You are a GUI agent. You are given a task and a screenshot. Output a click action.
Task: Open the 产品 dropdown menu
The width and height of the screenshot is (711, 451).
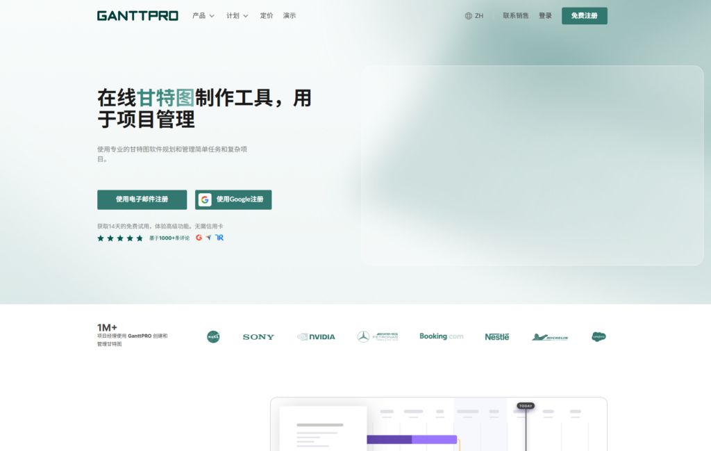(x=203, y=16)
